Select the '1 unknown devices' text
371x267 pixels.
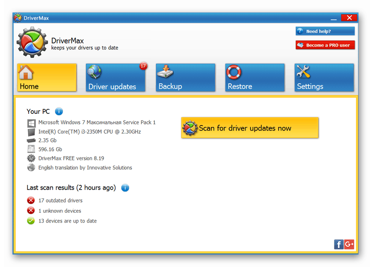60,211
